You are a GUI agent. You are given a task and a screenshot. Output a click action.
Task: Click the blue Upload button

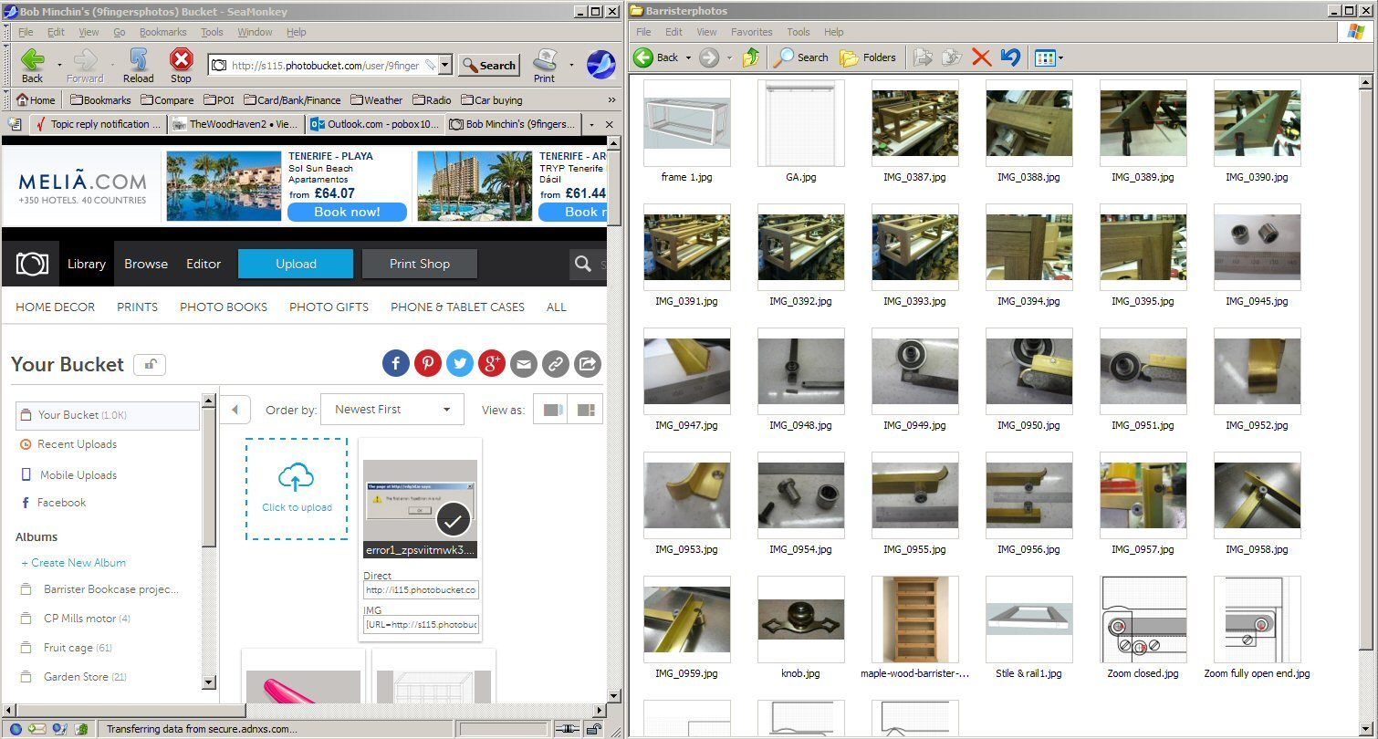(x=296, y=264)
